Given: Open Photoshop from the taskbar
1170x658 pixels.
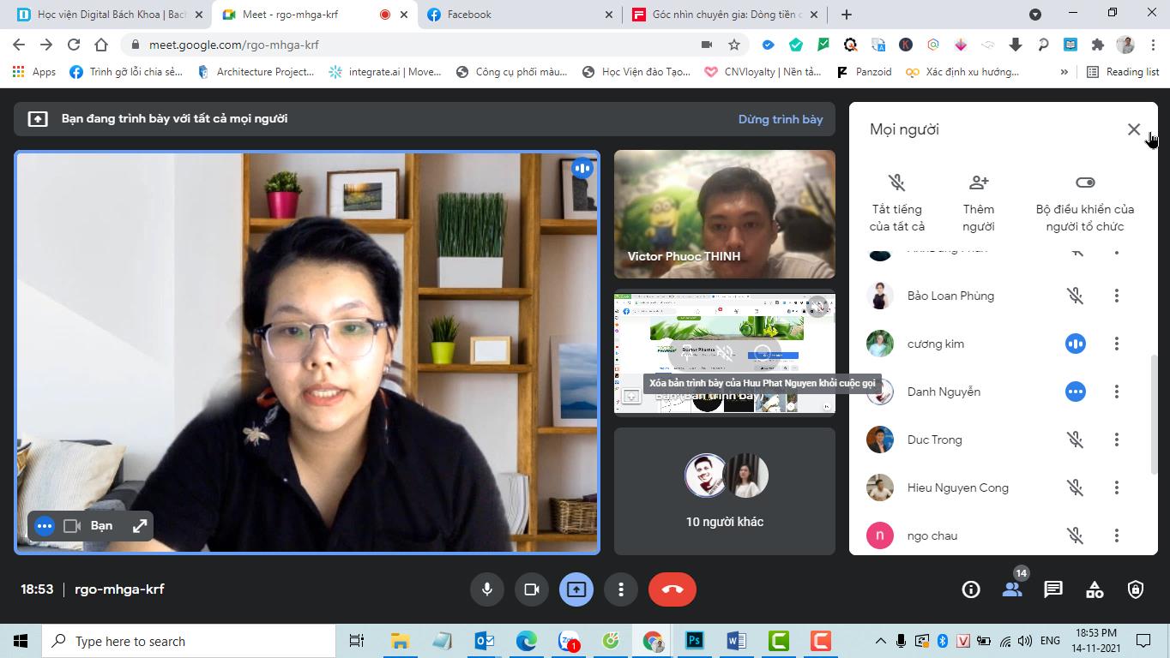Looking at the screenshot, I should [x=695, y=641].
